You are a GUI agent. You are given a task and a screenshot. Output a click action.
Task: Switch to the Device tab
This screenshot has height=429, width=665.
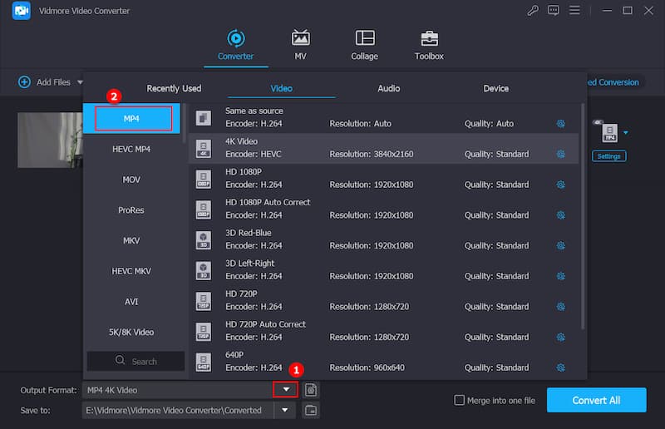pyautogui.click(x=496, y=88)
